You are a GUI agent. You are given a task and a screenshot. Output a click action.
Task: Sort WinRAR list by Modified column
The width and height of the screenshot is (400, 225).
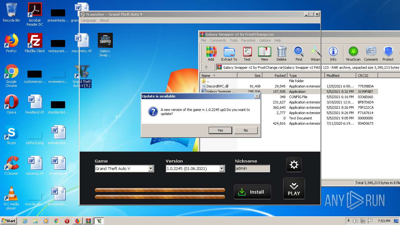[340, 76]
